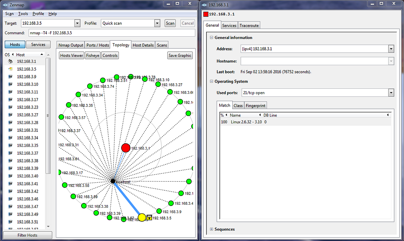Click the yellow 192.168.3.5 topology node
The width and height of the screenshot is (404, 241).
coord(142,217)
